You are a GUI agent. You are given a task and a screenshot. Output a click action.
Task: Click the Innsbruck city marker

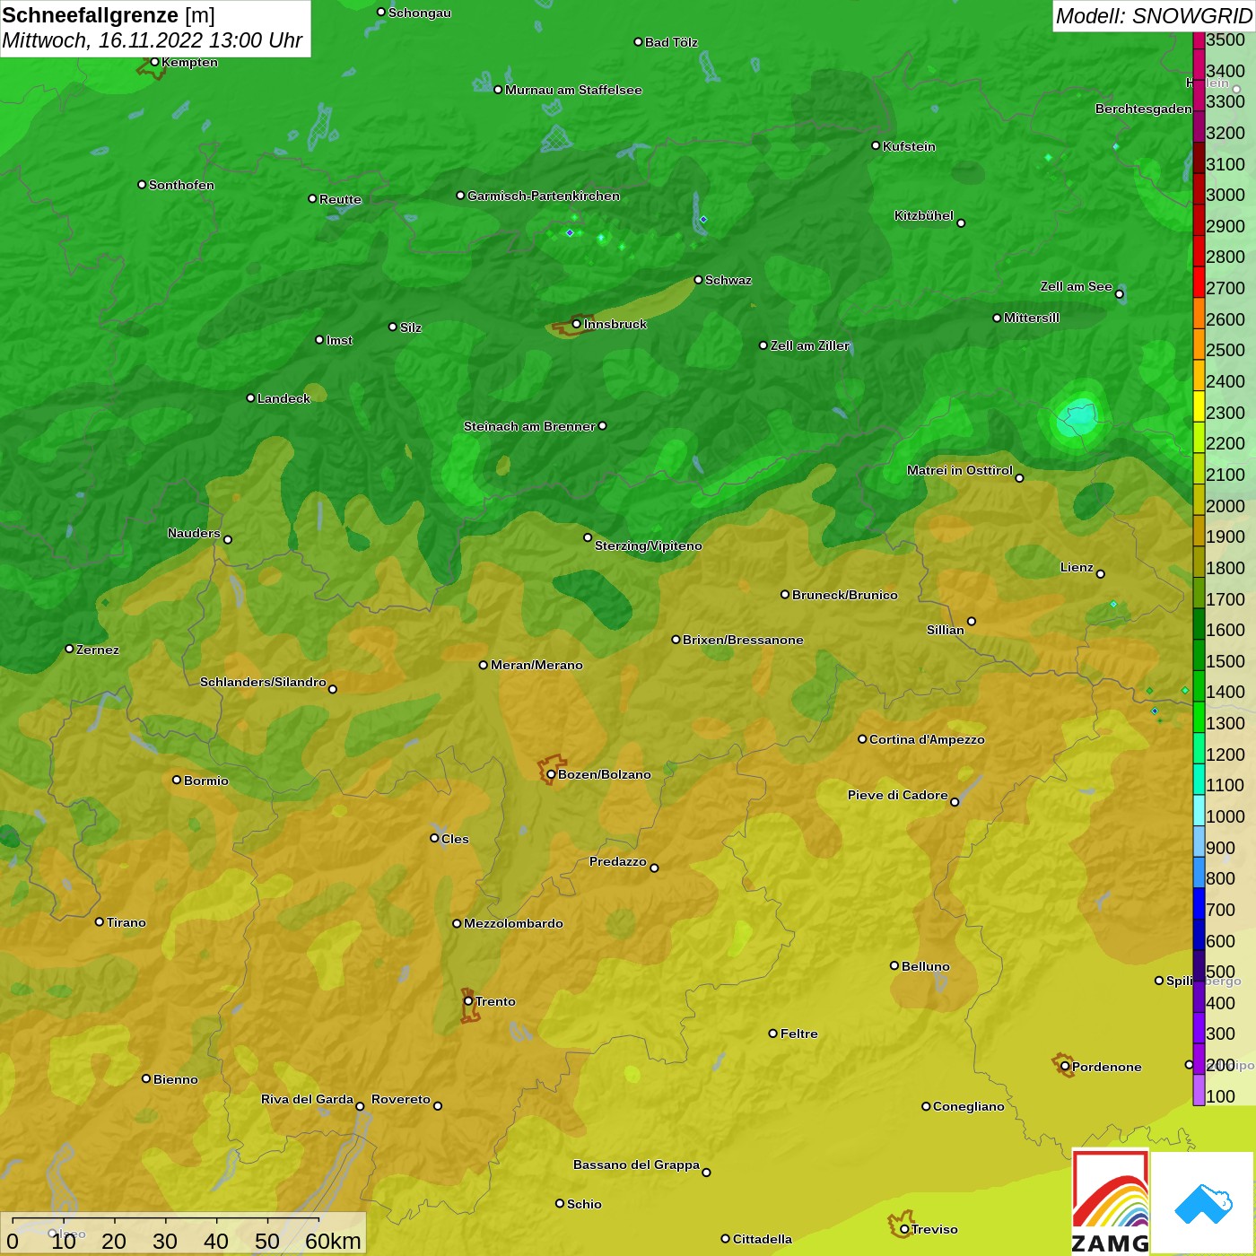pos(577,324)
